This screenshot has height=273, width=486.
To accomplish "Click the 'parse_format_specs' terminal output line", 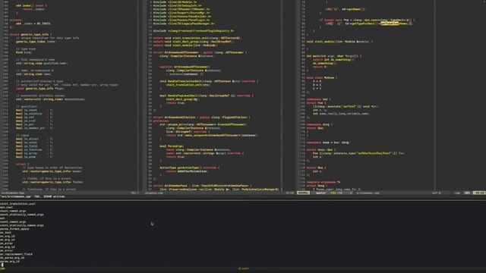I will click(x=14, y=229).
